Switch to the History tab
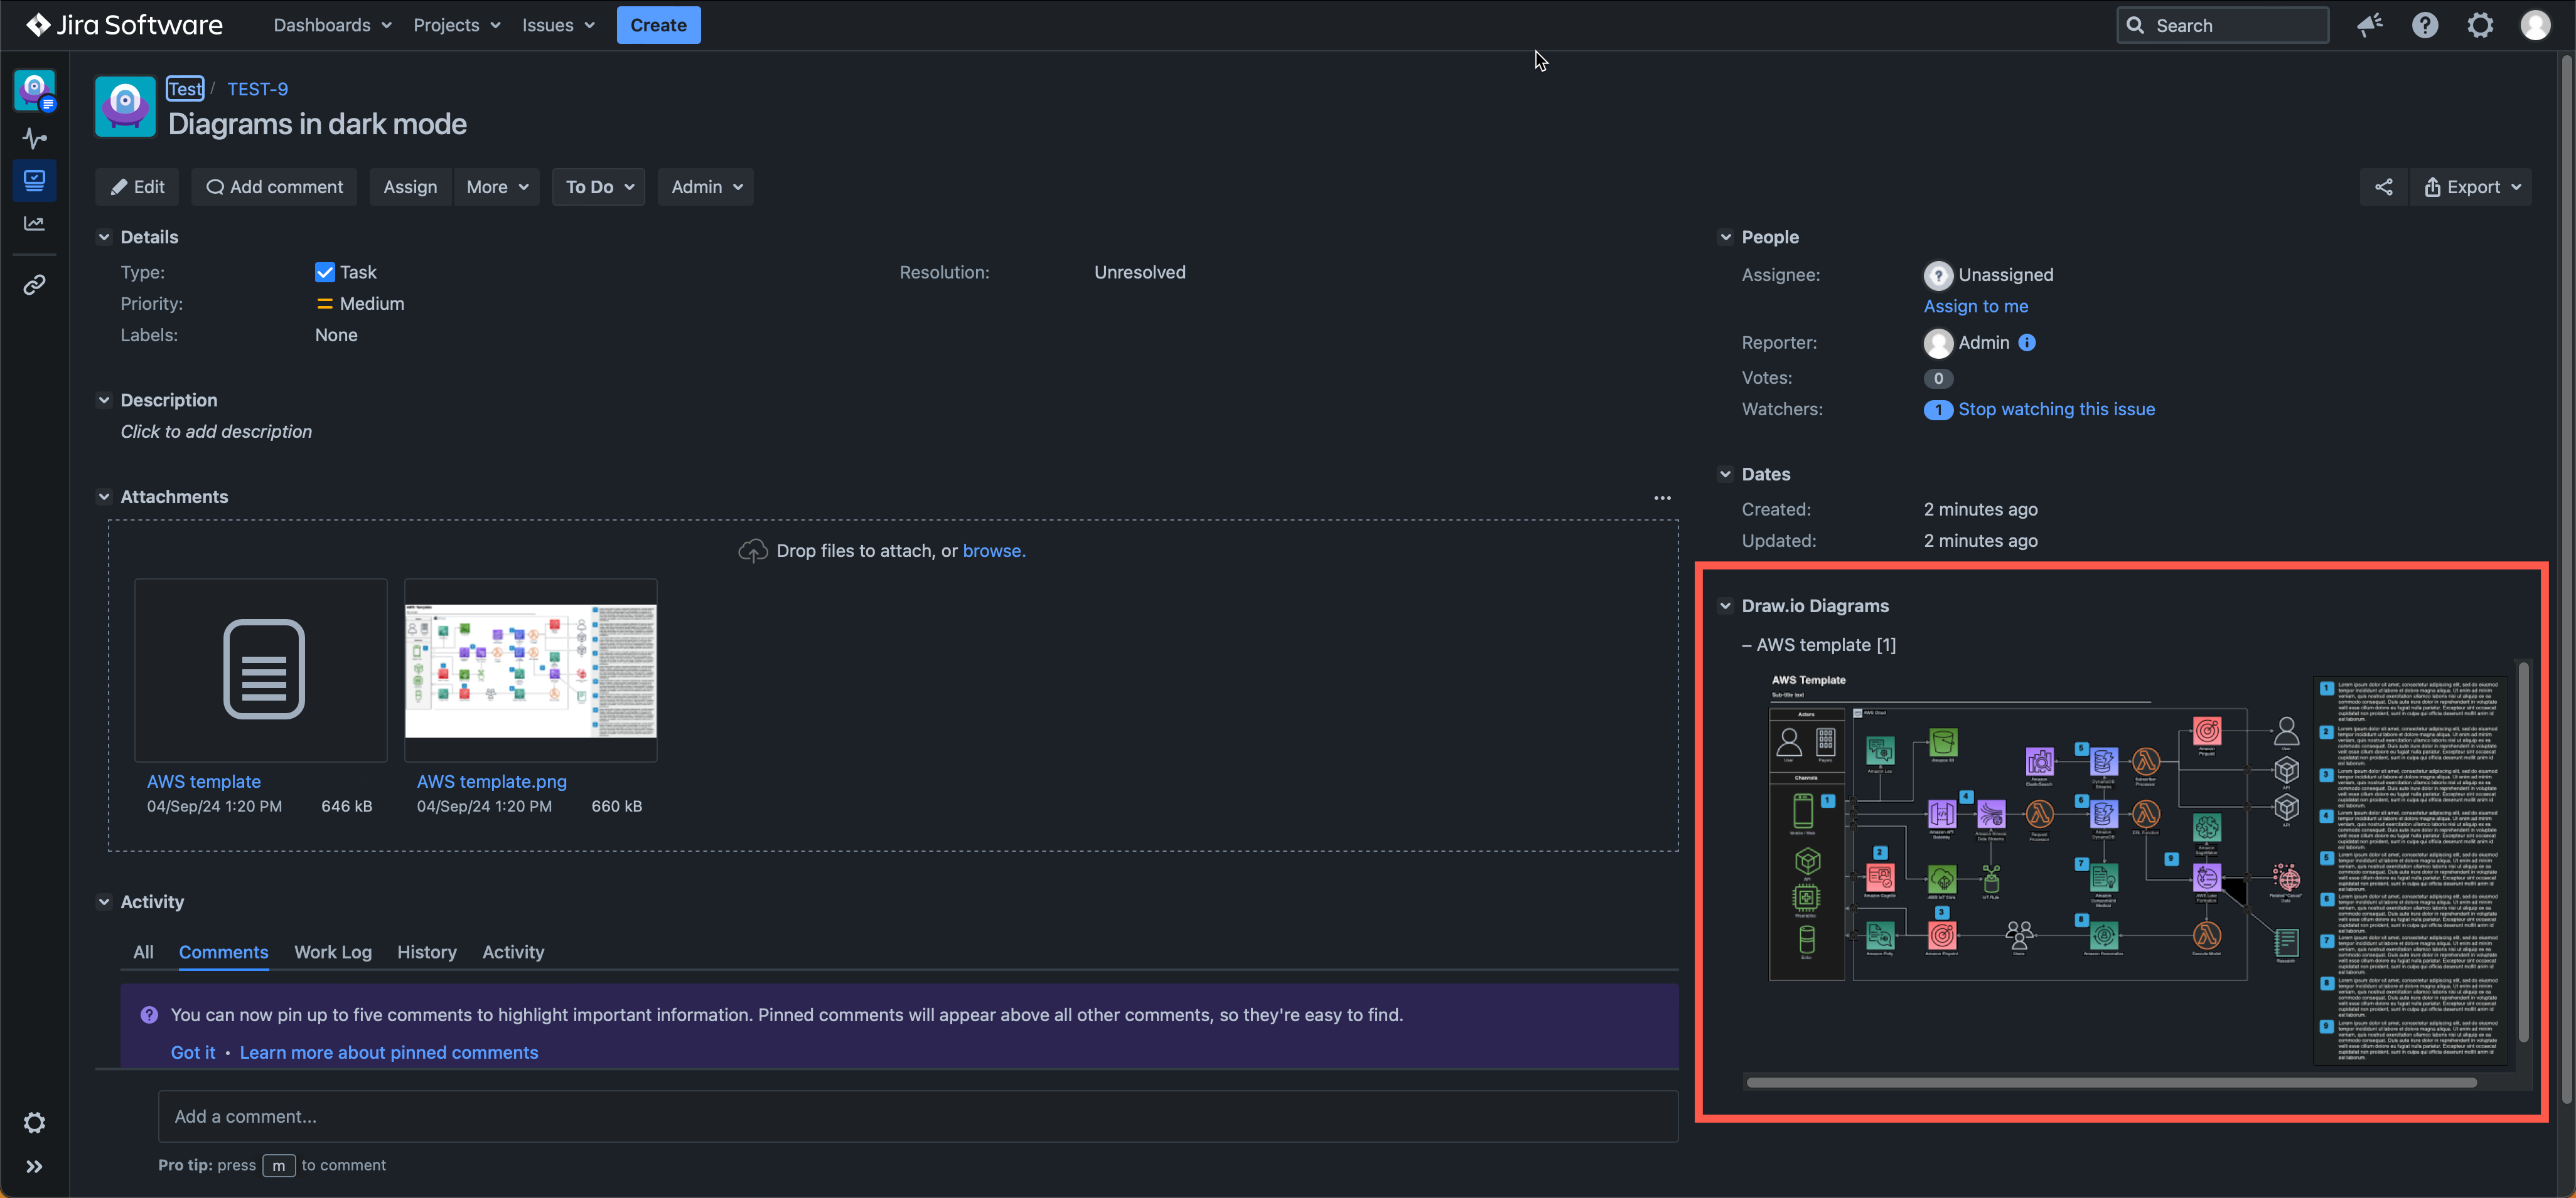The width and height of the screenshot is (2576, 1198). pos(426,950)
